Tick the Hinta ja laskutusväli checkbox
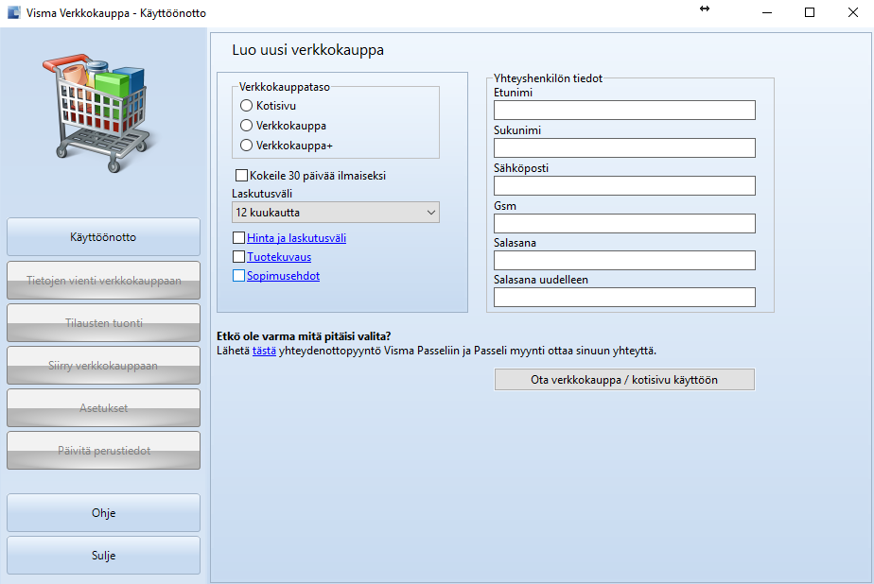The height and width of the screenshot is (584, 874). 238,238
